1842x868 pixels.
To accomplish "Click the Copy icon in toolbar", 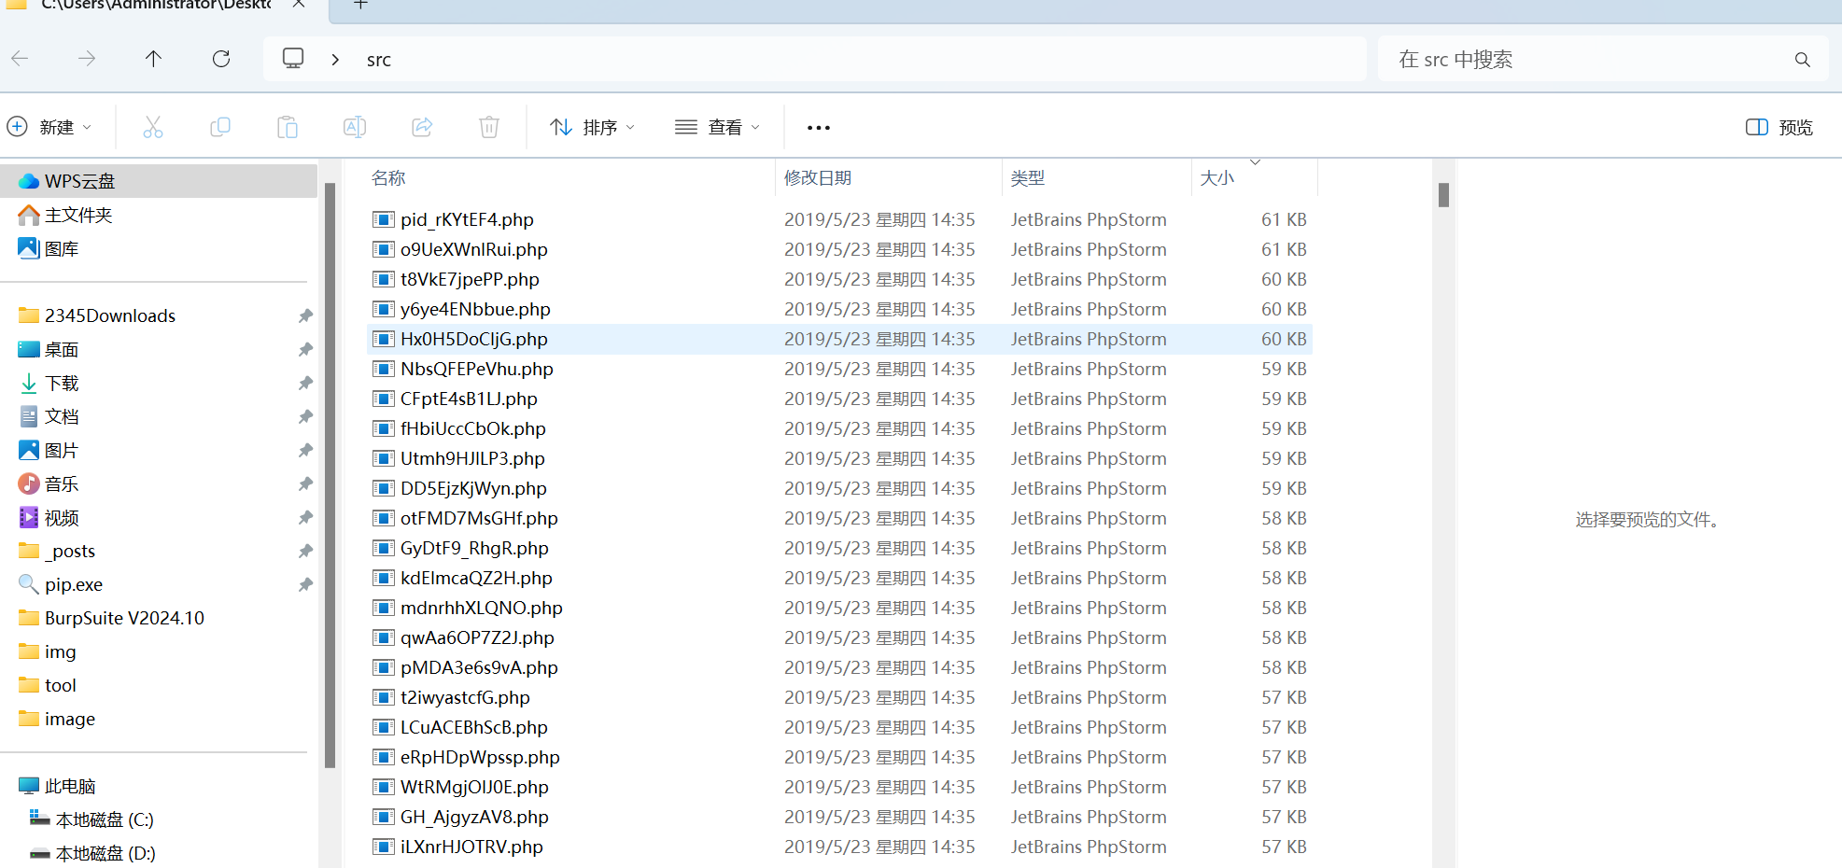I will (x=220, y=127).
